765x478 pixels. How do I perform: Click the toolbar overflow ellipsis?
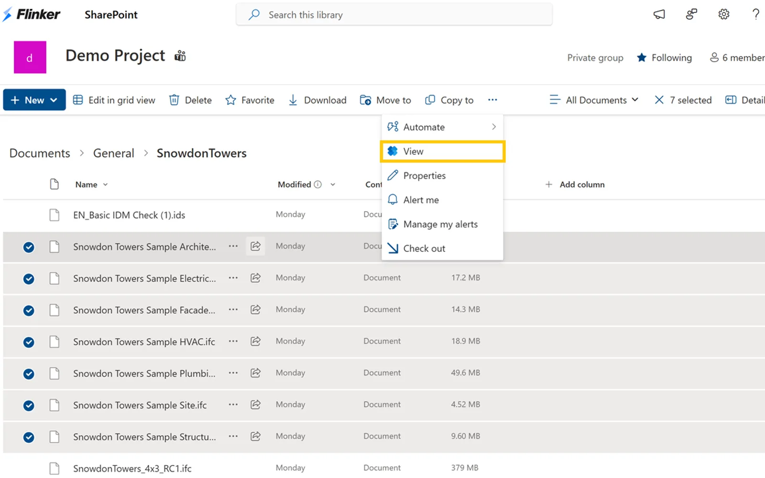[x=492, y=100]
